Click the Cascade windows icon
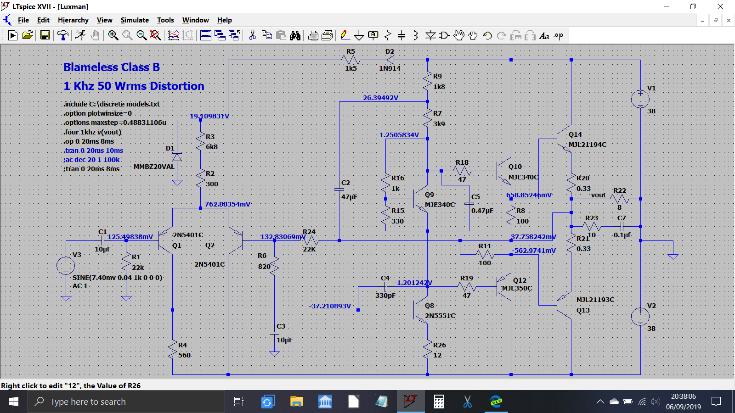The height and width of the screenshot is (413, 735). 220,35
